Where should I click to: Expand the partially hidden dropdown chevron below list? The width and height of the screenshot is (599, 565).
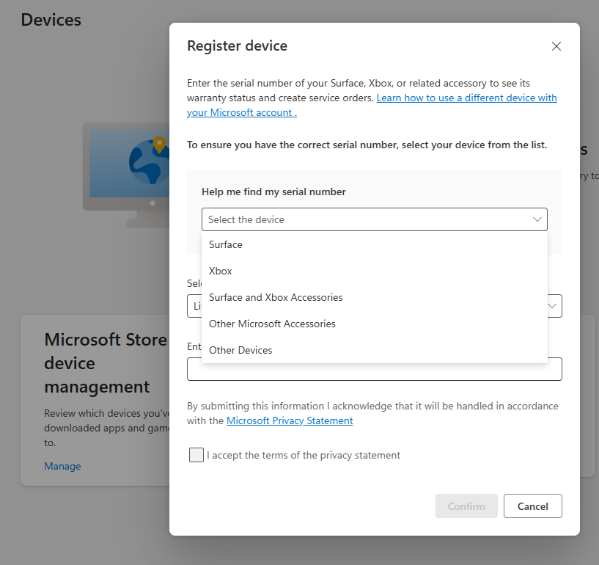point(552,306)
